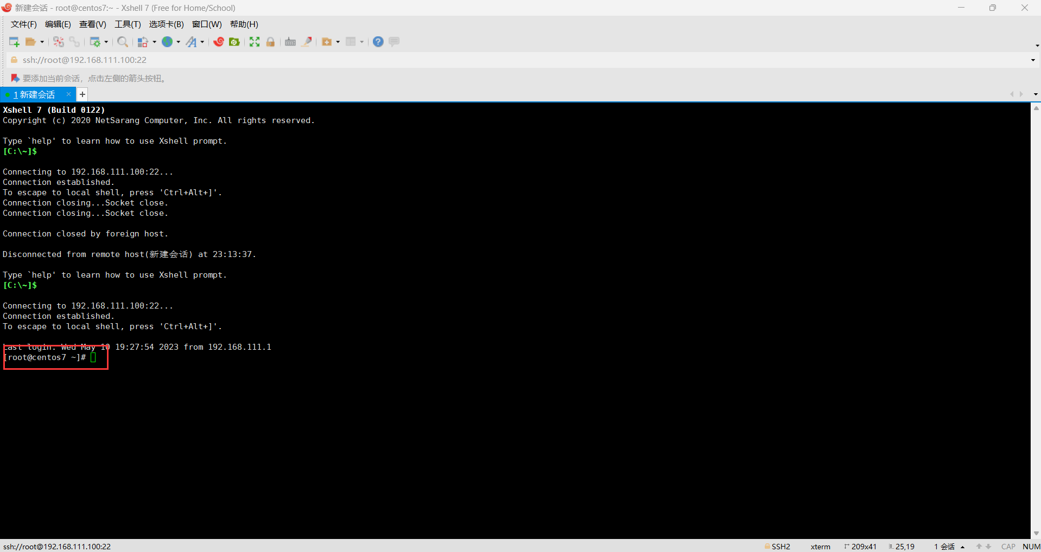Click the New Session toolbar icon
Image resolution: width=1041 pixels, height=552 pixels.
click(14, 42)
